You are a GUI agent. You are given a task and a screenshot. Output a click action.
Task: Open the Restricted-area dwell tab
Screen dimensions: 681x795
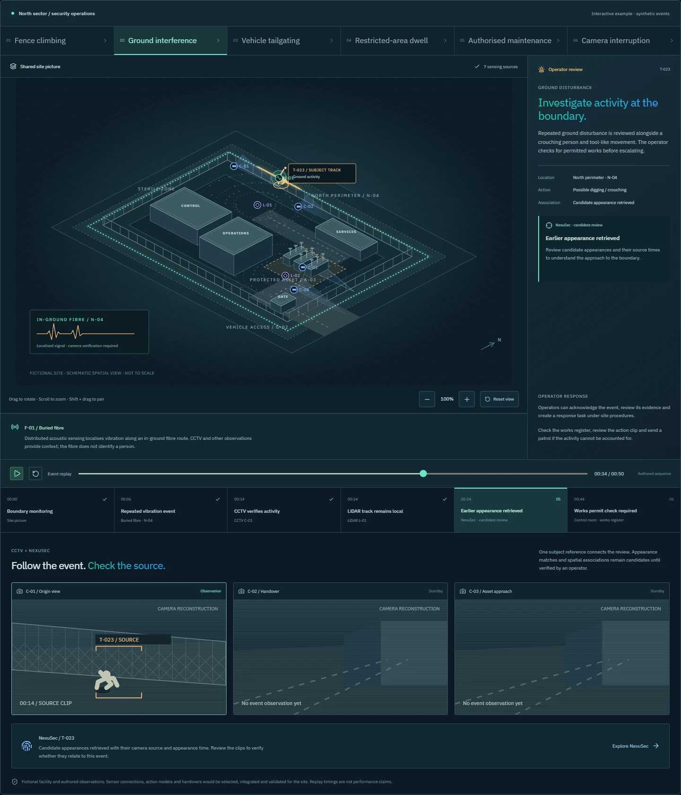pos(397,41)
